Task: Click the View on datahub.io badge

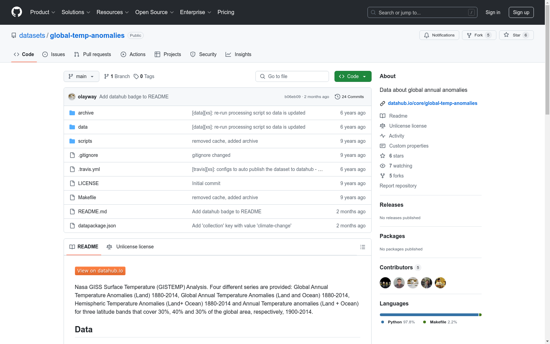Action: 100,271
